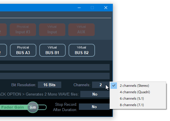
Task: Click the Virtual Input source button
Action: click(x=52, y=30)
